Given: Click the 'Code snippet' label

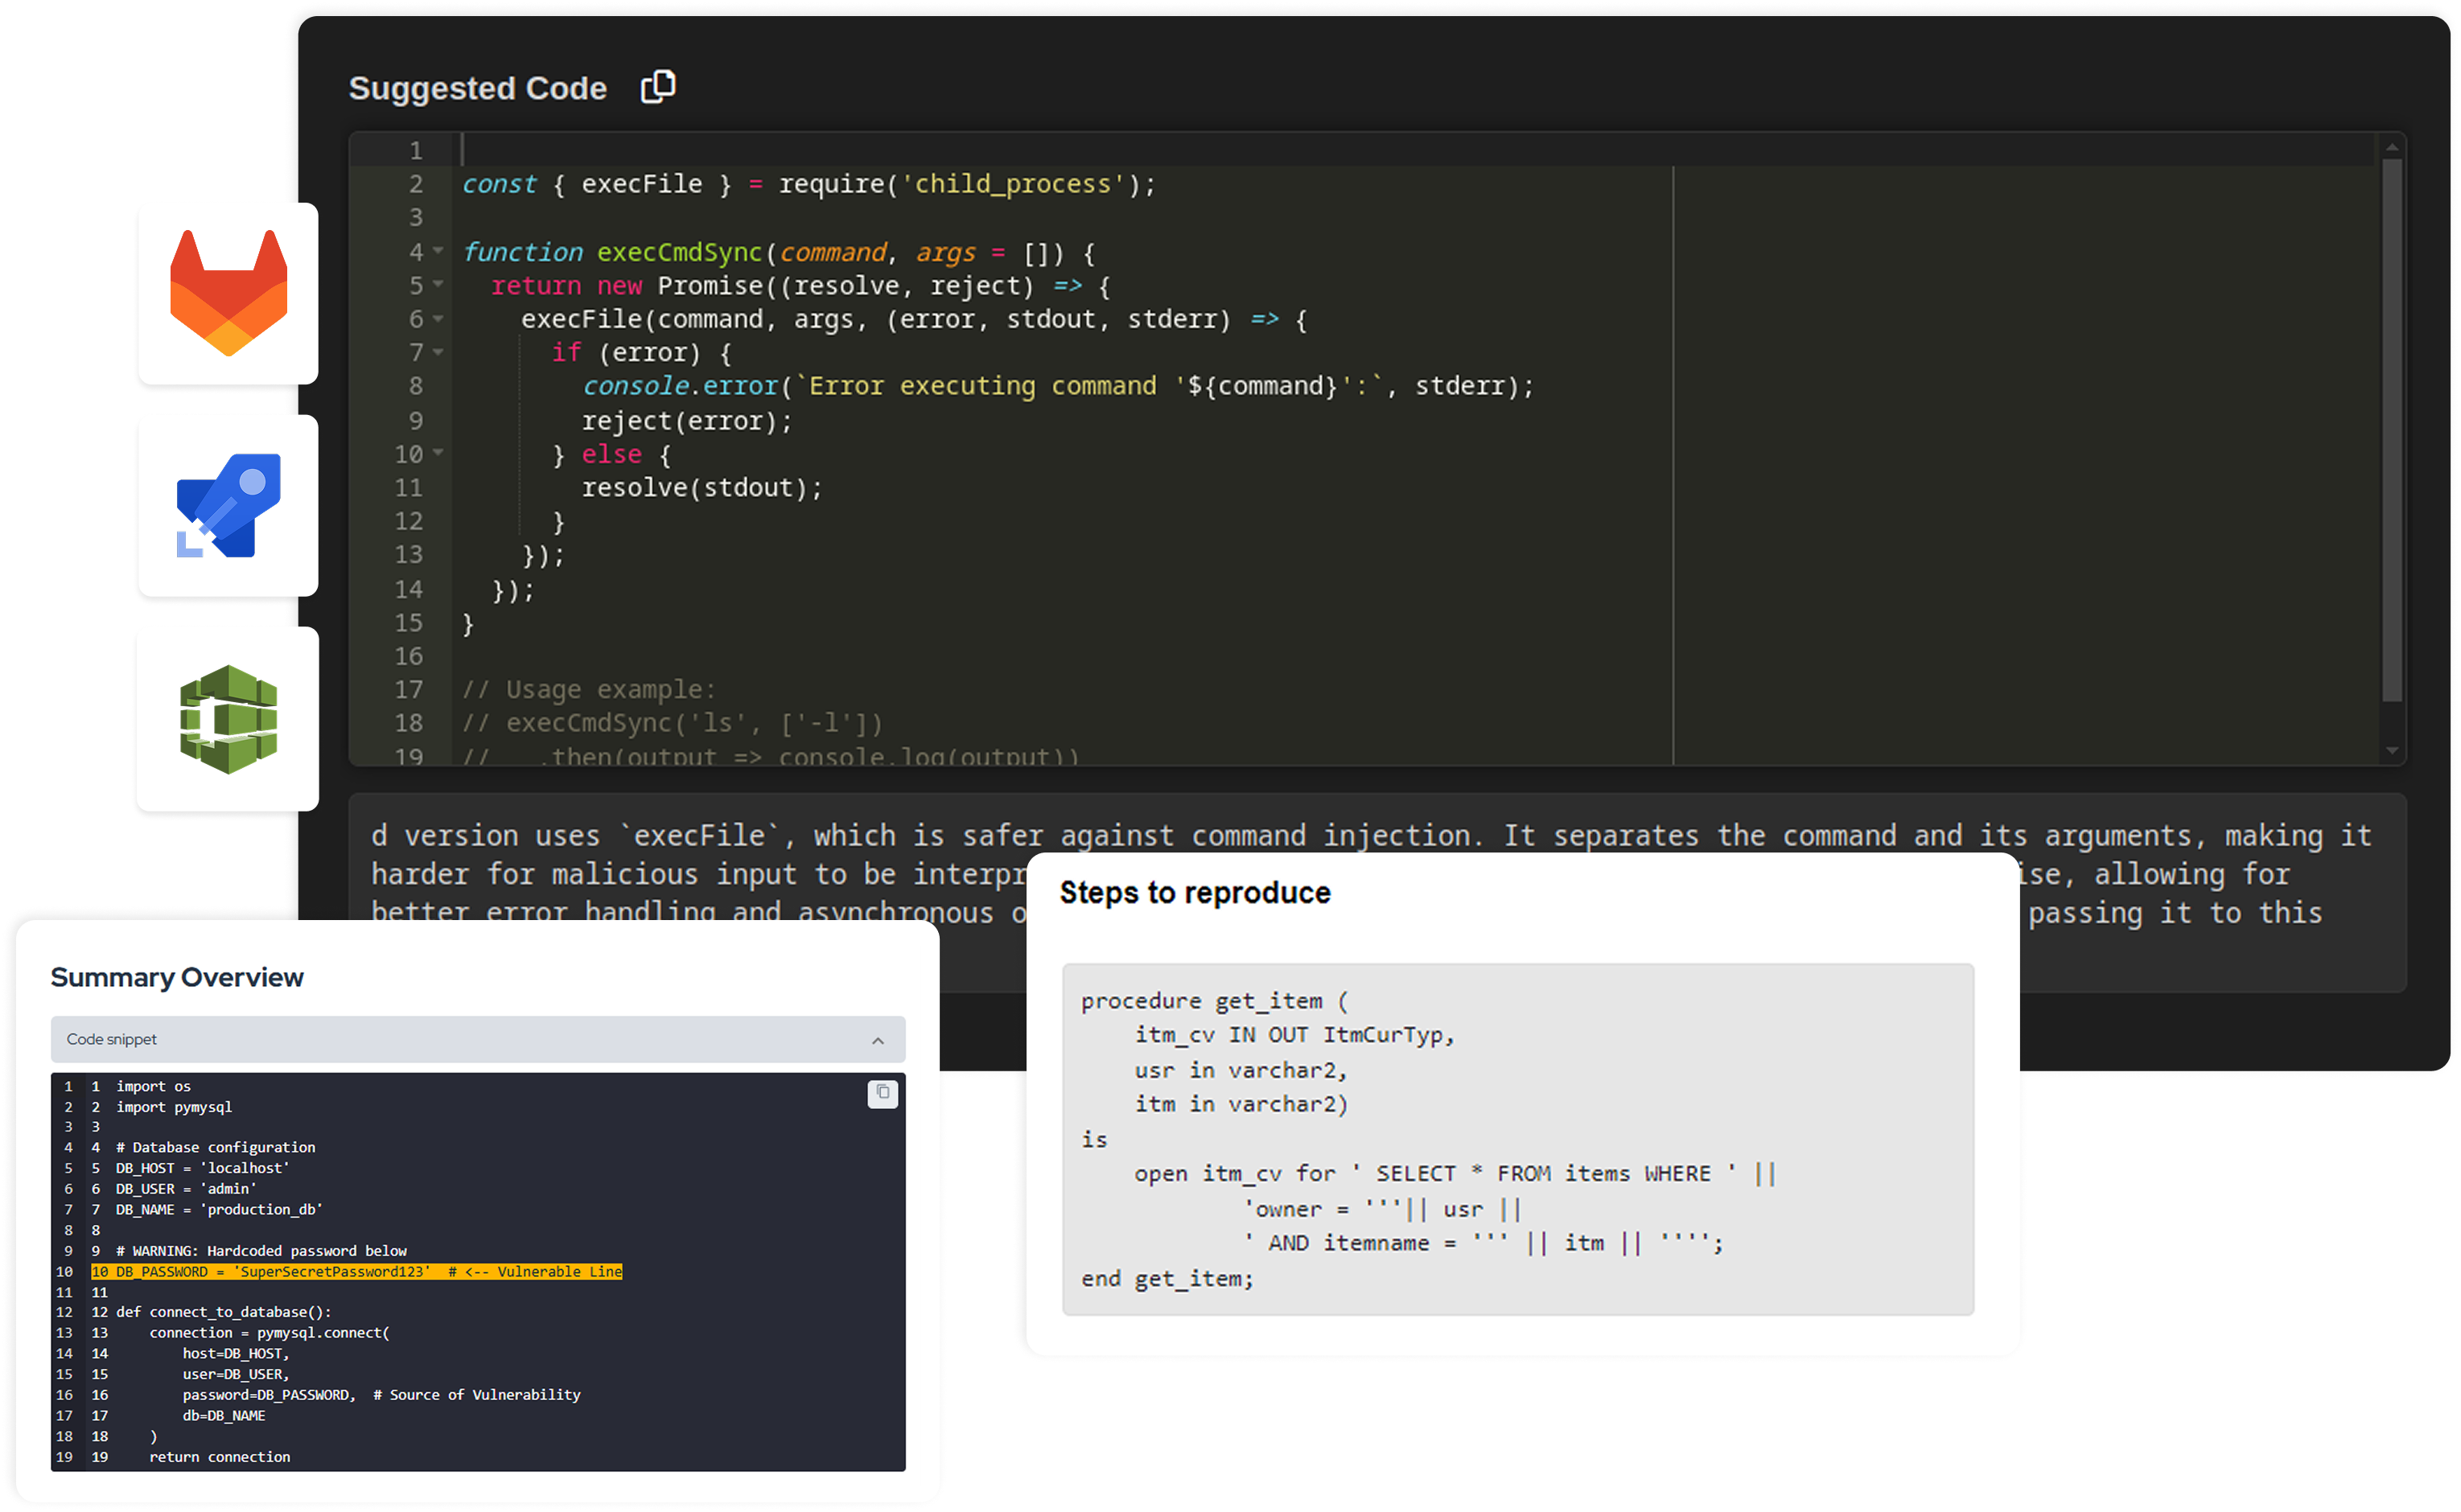Looking at the screenshot, I should (x=111, y=1039).
